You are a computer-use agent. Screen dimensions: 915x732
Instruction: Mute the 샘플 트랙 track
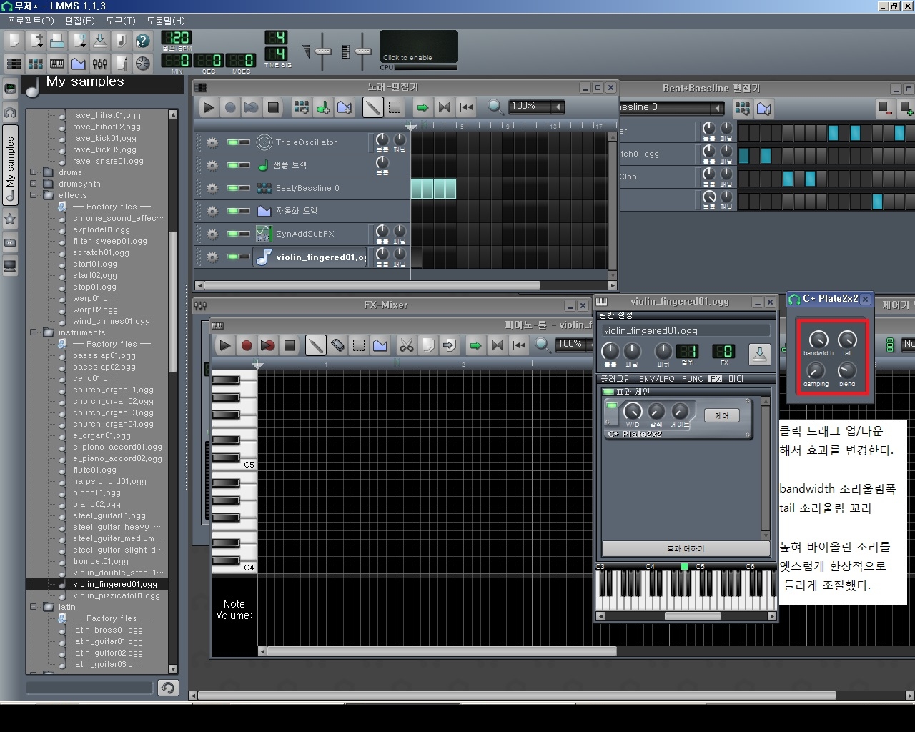(232, 165)
